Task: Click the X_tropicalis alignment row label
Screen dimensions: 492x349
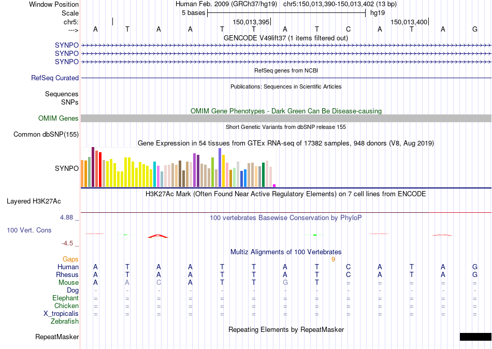Action: (x=61, y=314)
